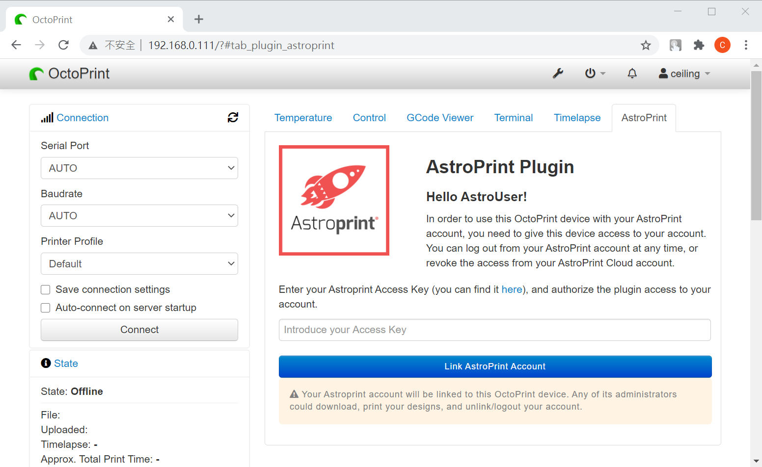Click the Link AstroPrint Account button
Viewport: 762px width, 467px height.
(x=494, y=366)
